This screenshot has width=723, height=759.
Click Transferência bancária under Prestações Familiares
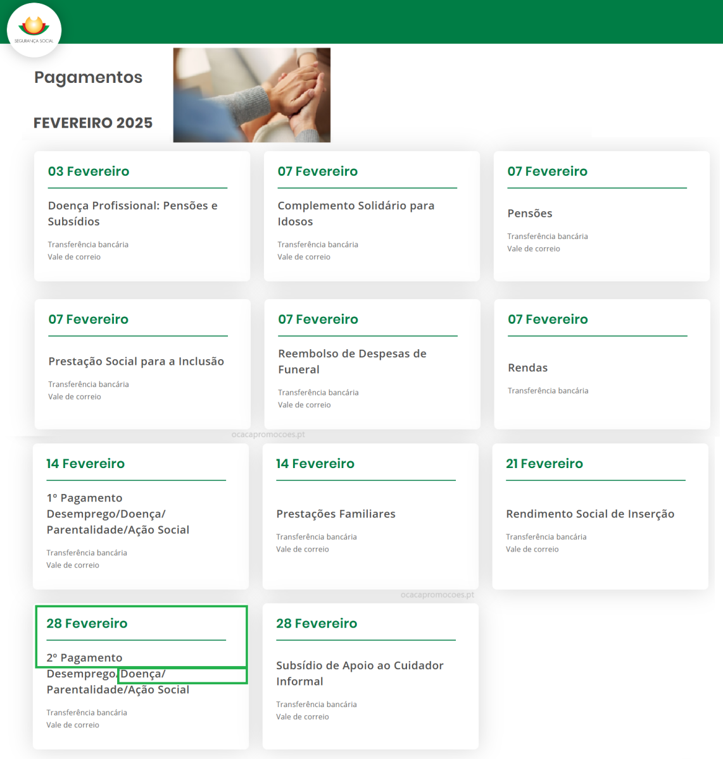[317, 537]
